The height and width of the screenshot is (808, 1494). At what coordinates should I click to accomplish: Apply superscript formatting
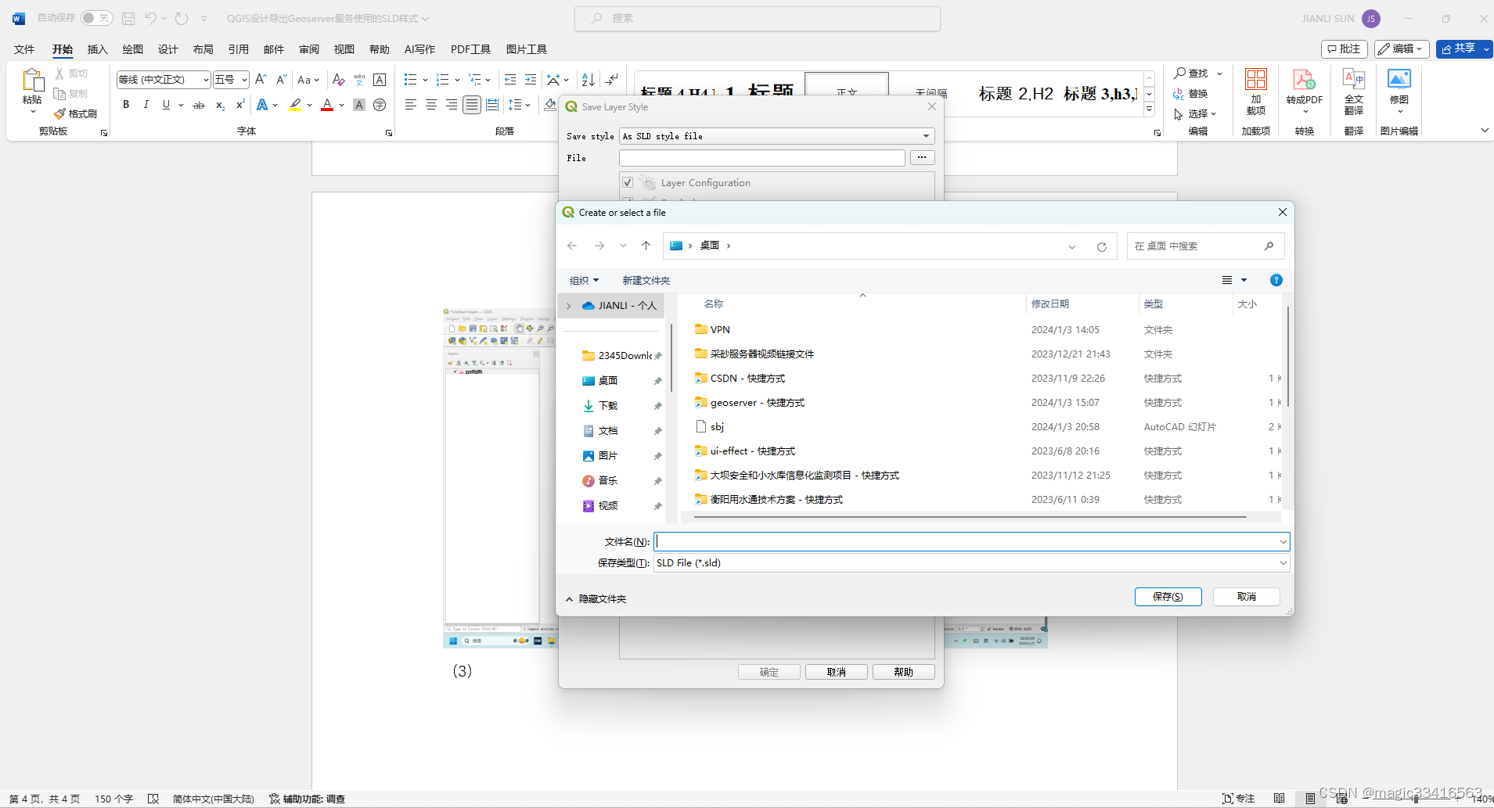point(240,105)
